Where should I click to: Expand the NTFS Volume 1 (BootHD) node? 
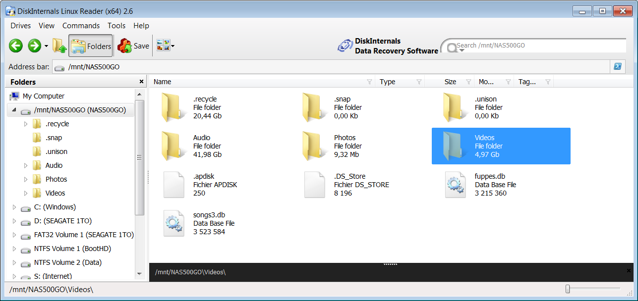tap(14, 249)
